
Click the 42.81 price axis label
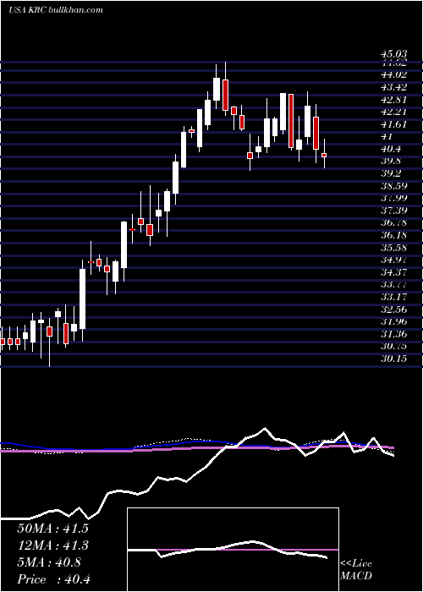click(393, 100)
